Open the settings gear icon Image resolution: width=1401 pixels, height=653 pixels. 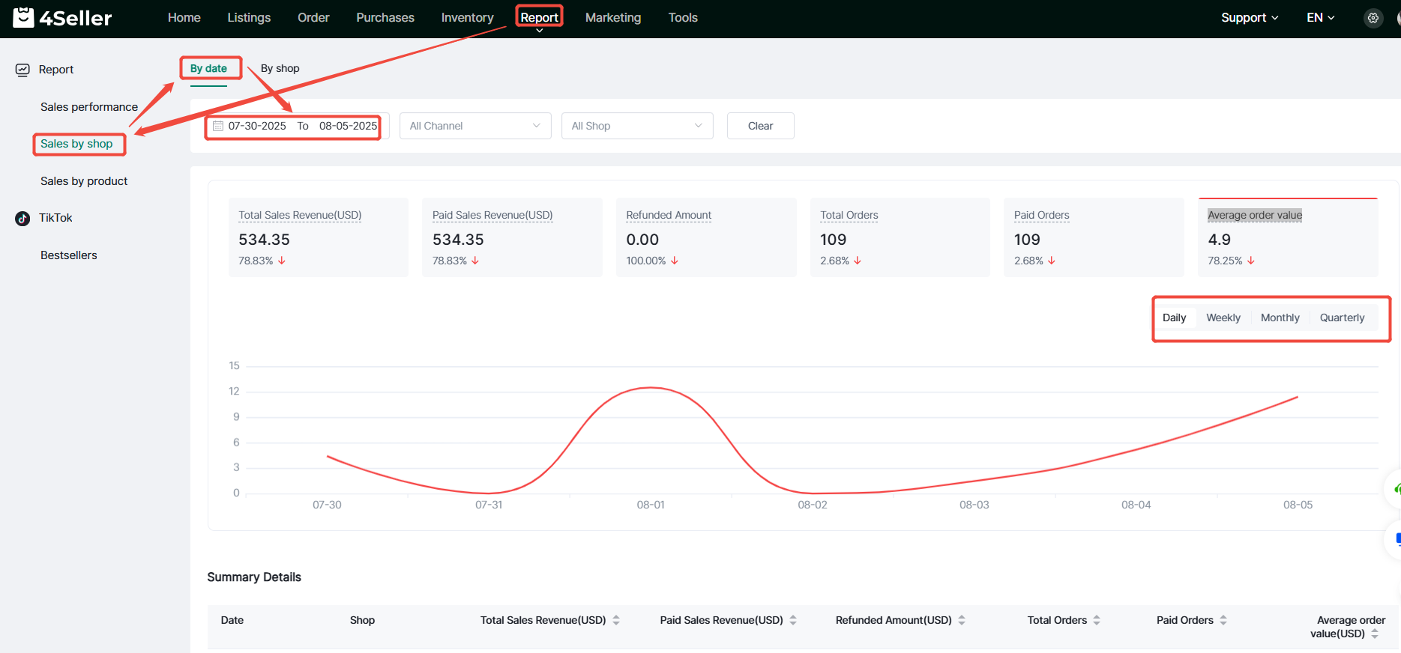coord(1373,18)
